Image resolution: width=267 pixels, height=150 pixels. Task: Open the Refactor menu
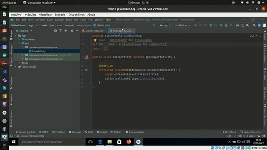59,20
